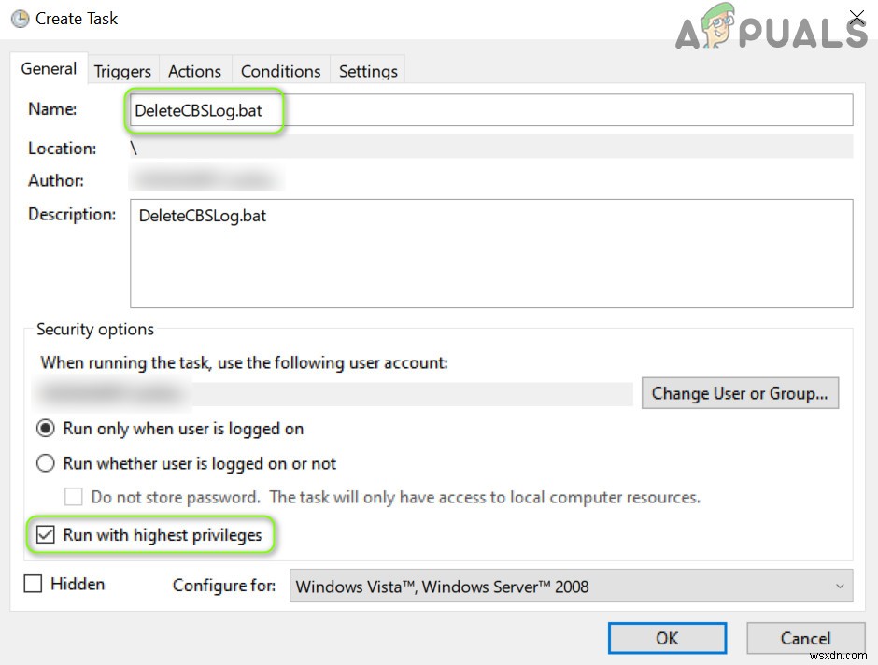The image size is (878, 665).
Task: Click the Change User or Group button
Action: (x=740, y=393)
